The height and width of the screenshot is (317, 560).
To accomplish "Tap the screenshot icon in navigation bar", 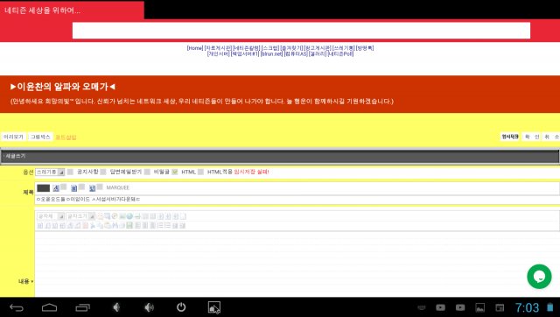I will coord(213,307).
